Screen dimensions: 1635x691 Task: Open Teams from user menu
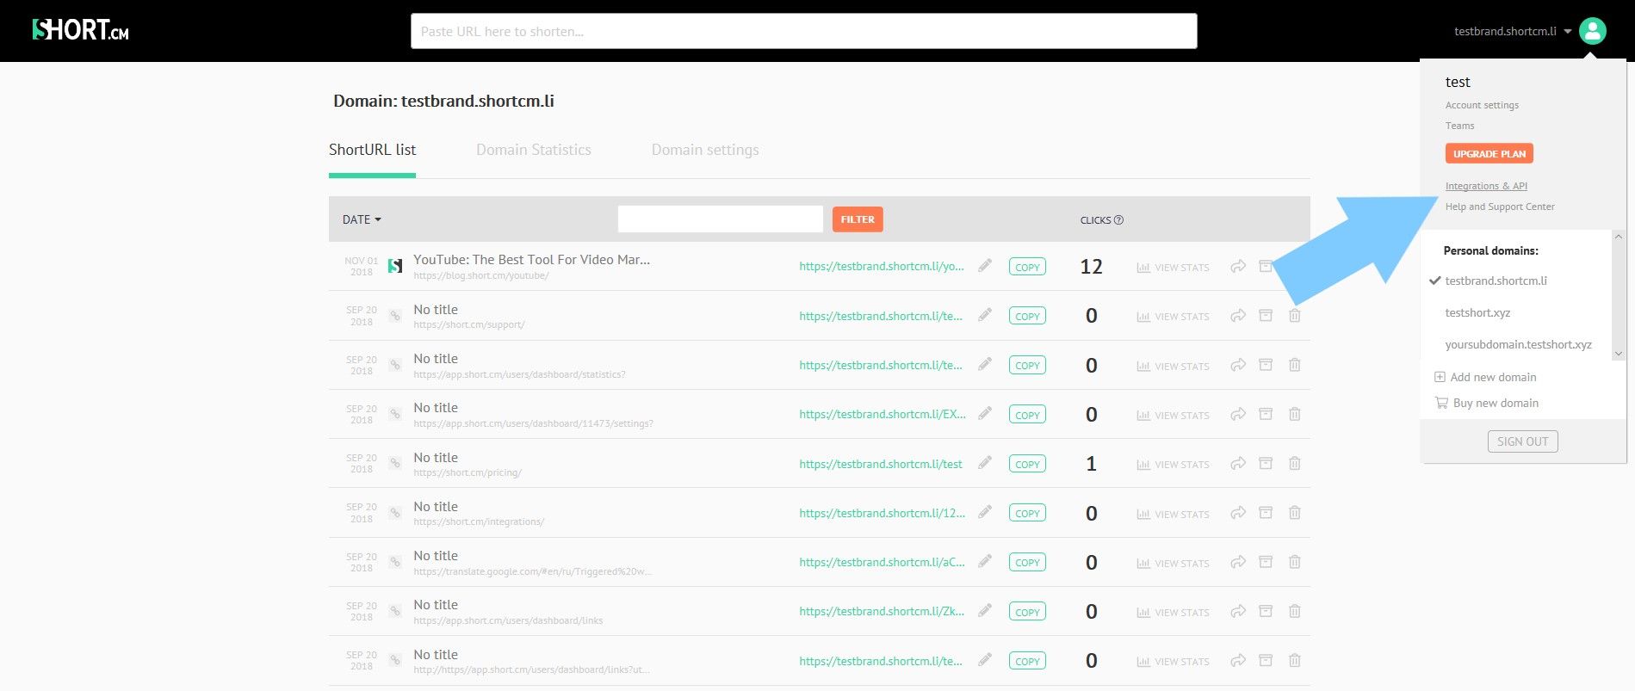[1459, 126]
